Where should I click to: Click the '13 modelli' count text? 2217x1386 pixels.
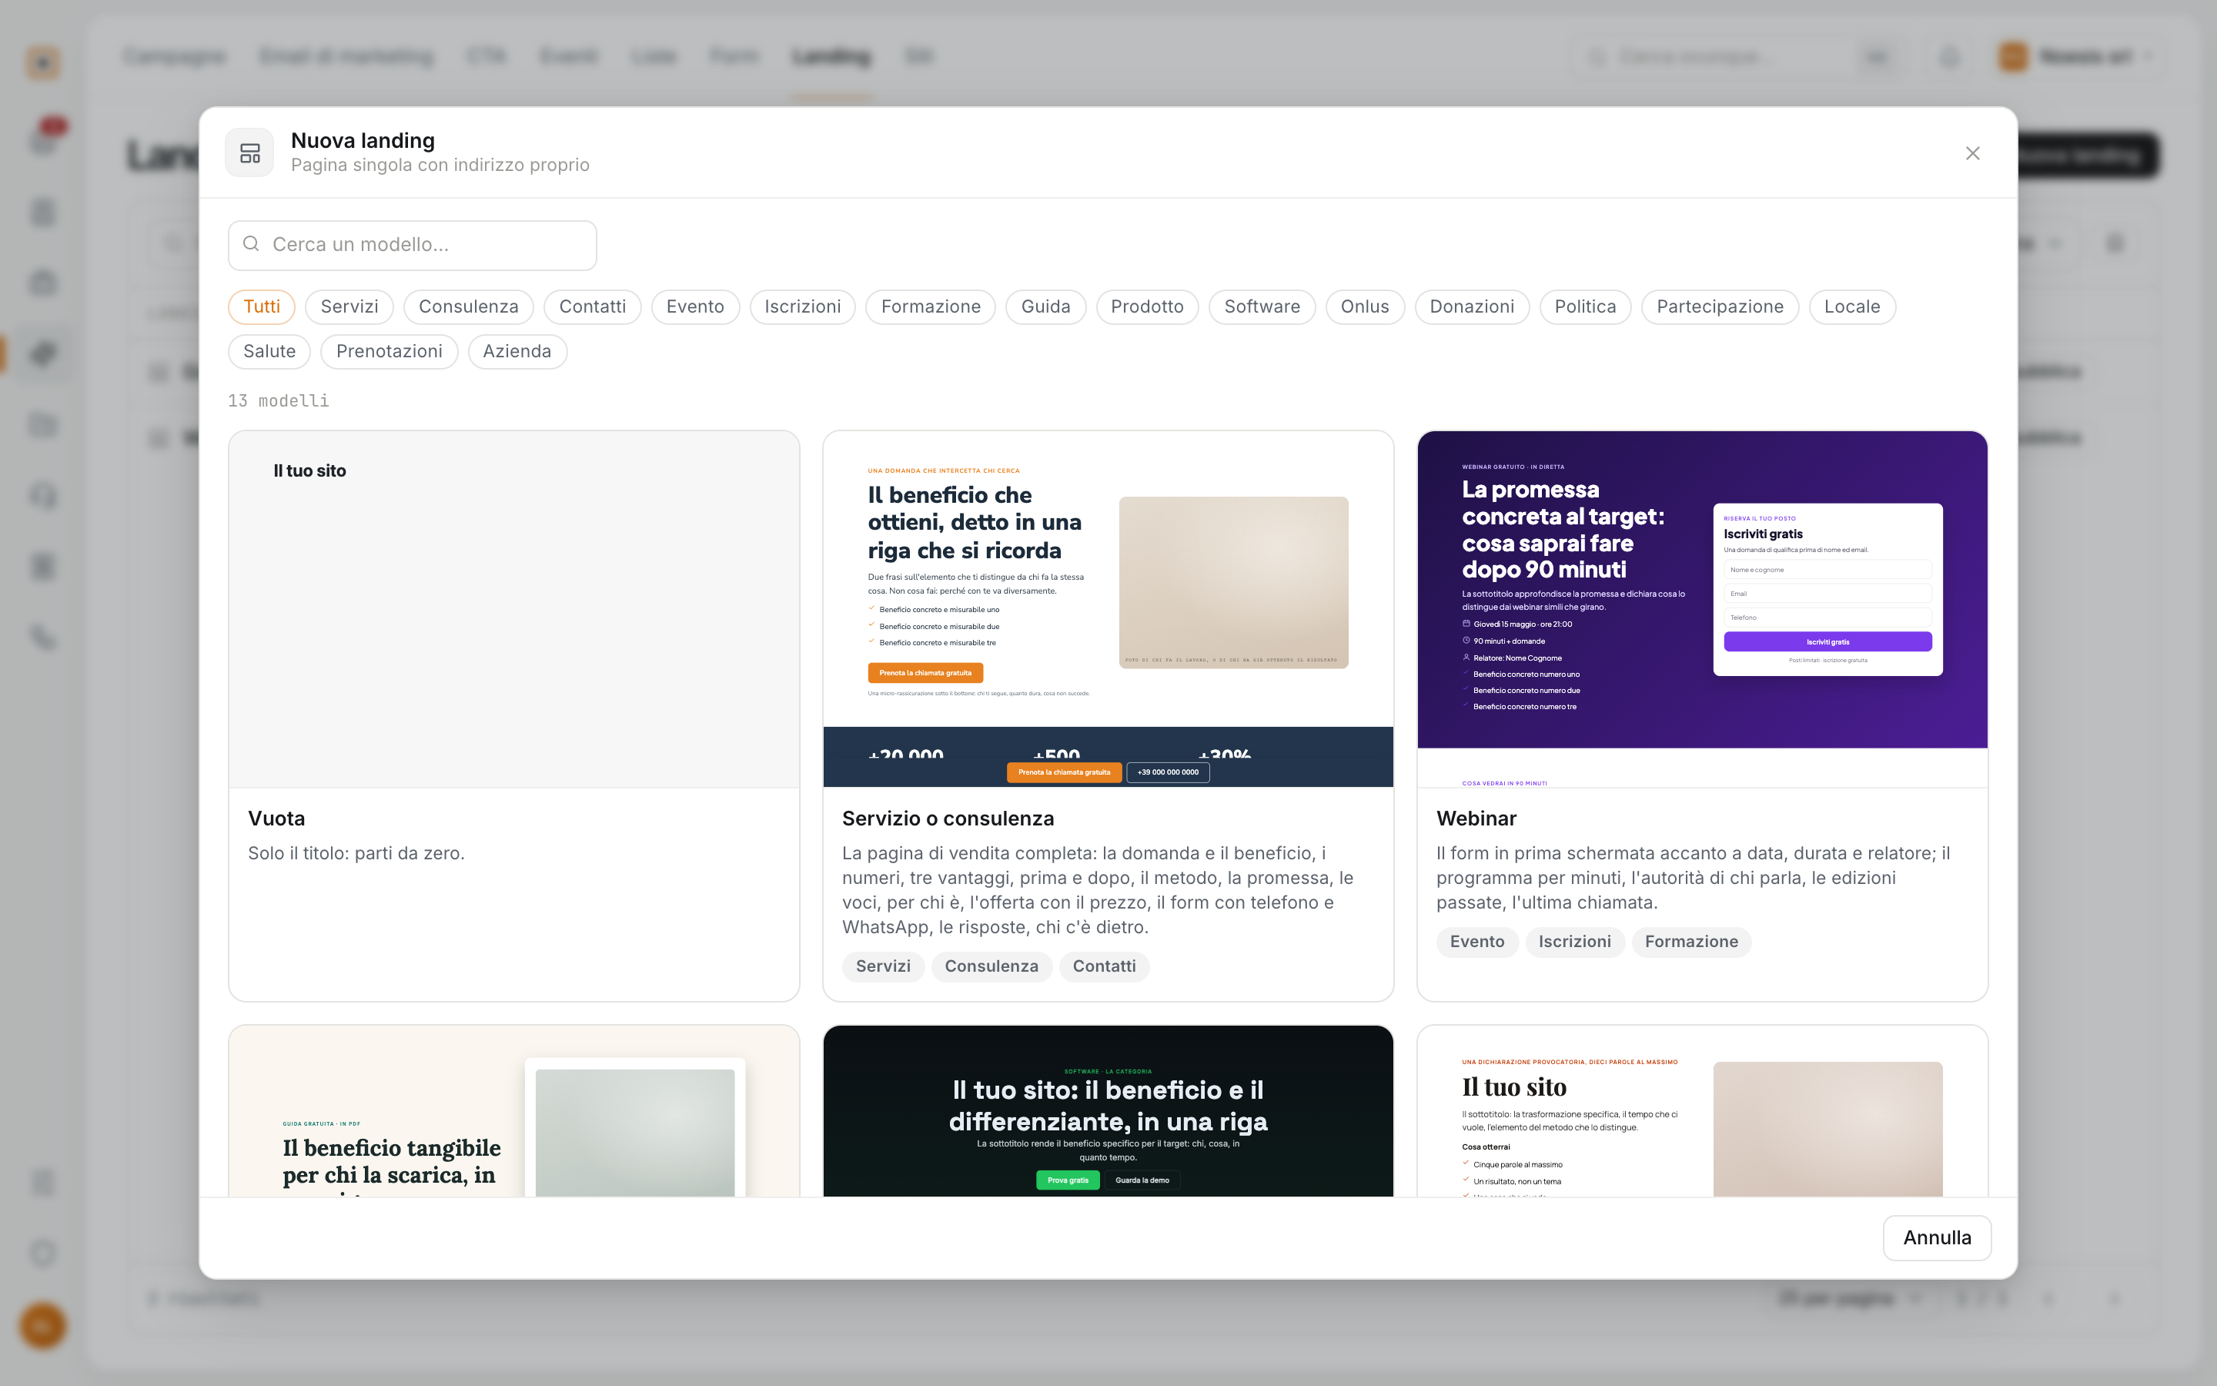pyautogui.click(x=279, y=400)
